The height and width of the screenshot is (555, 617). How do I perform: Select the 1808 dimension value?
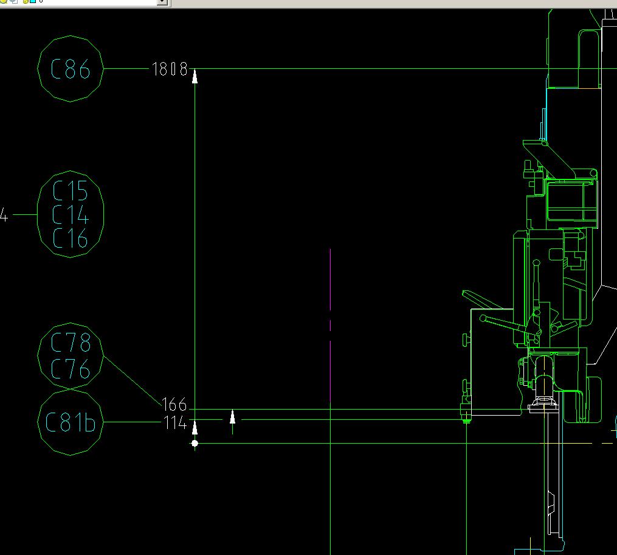[x=170, y=69]
